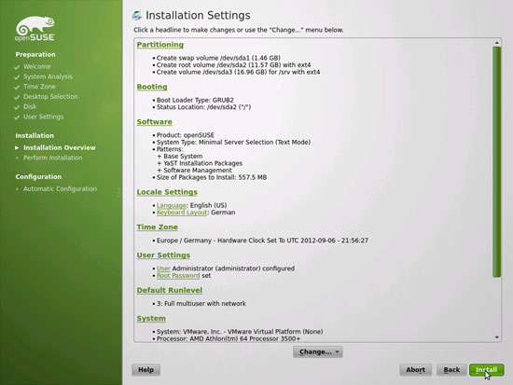Viewport: 513px width, 385px height.
Task: Click 'Status Location: /dev/sda2' text
Action: (x=203, y=107)
